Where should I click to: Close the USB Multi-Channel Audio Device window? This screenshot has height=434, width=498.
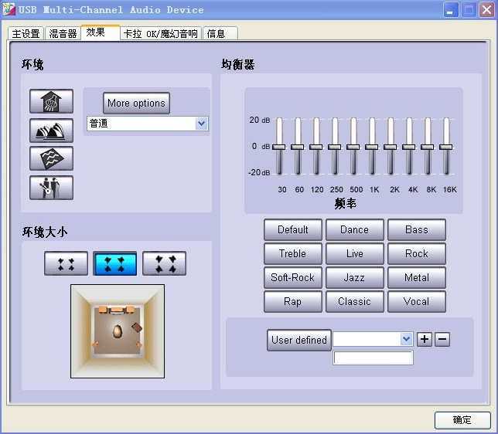click(486, 10)
